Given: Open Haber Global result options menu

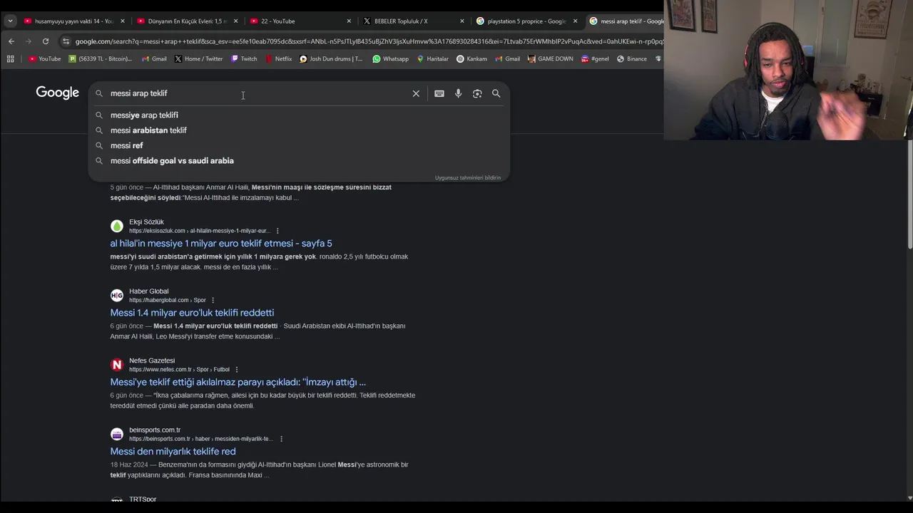Looking at the screenshot, I should click(x=213, y=300).
